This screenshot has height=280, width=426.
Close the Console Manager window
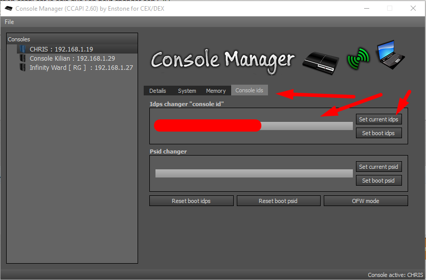coord(413,8)
